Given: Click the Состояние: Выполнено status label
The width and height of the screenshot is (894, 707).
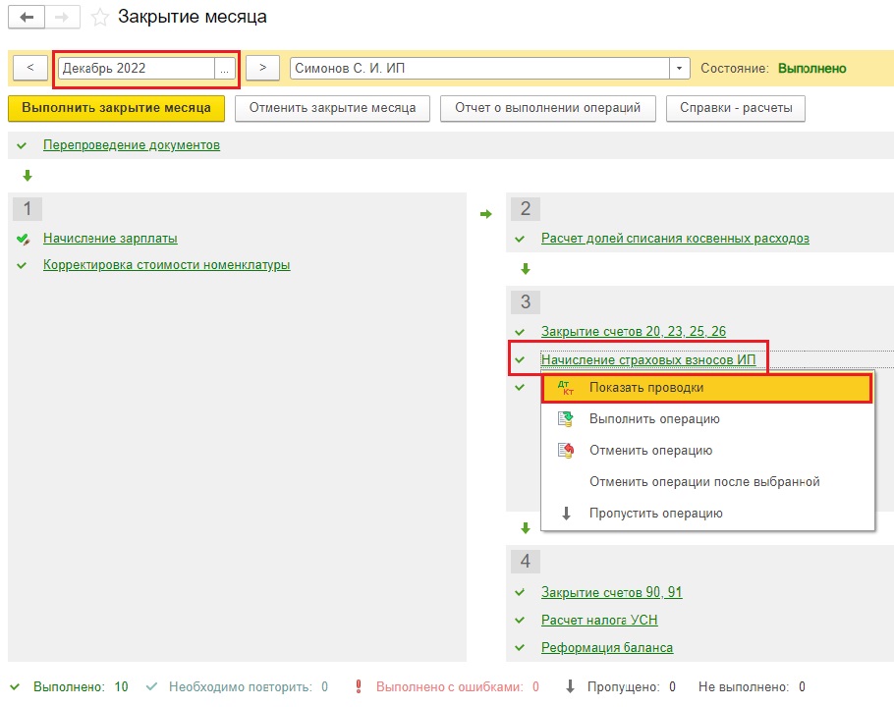Looking at the screenshot, I should [773, 69].
